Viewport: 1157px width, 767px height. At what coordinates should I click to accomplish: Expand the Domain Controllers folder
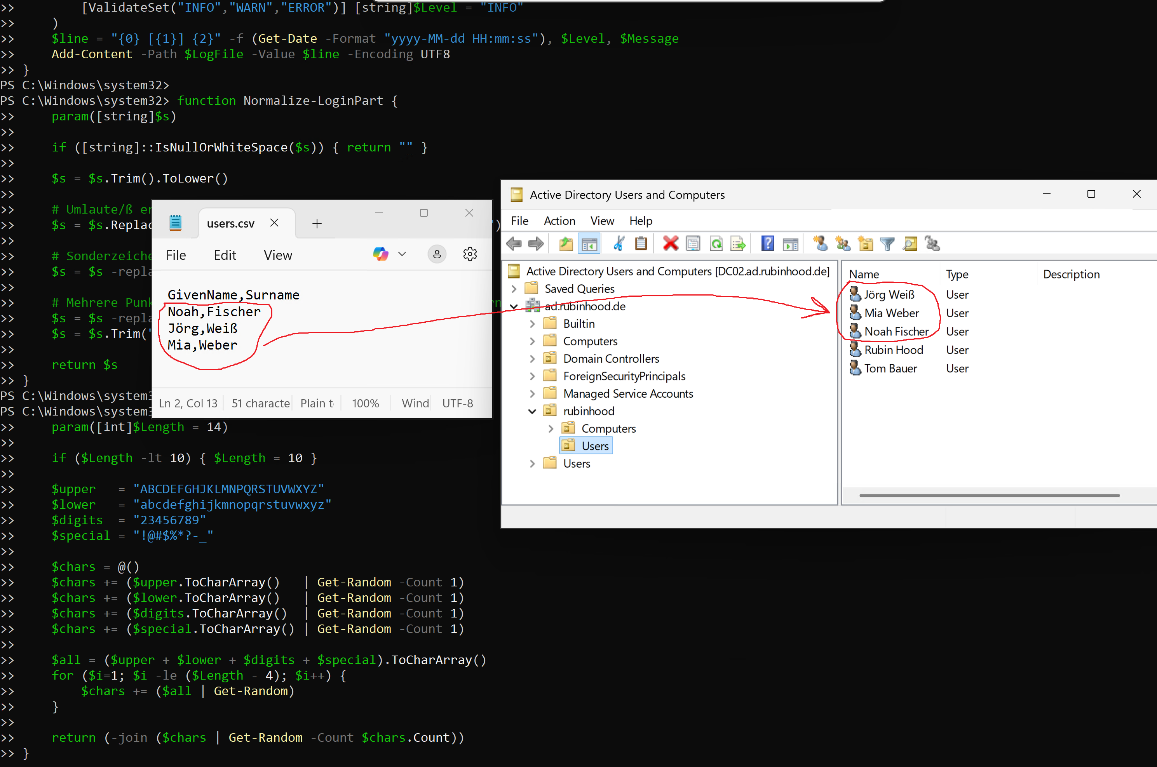tap(532, 358)
